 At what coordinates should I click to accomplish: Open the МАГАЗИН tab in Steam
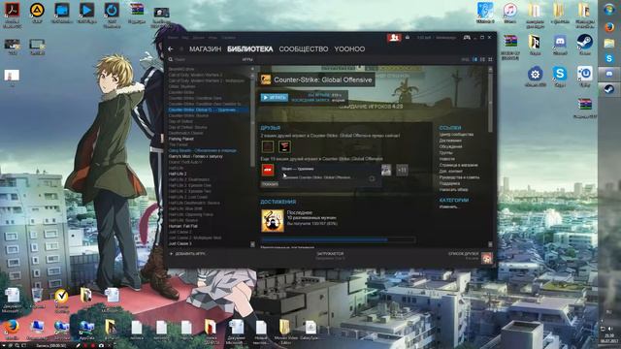point(205,49)
